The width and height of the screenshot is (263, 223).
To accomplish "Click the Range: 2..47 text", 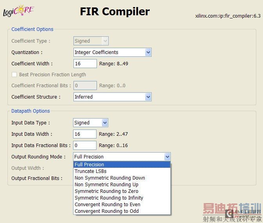I will tap(113, 134).
